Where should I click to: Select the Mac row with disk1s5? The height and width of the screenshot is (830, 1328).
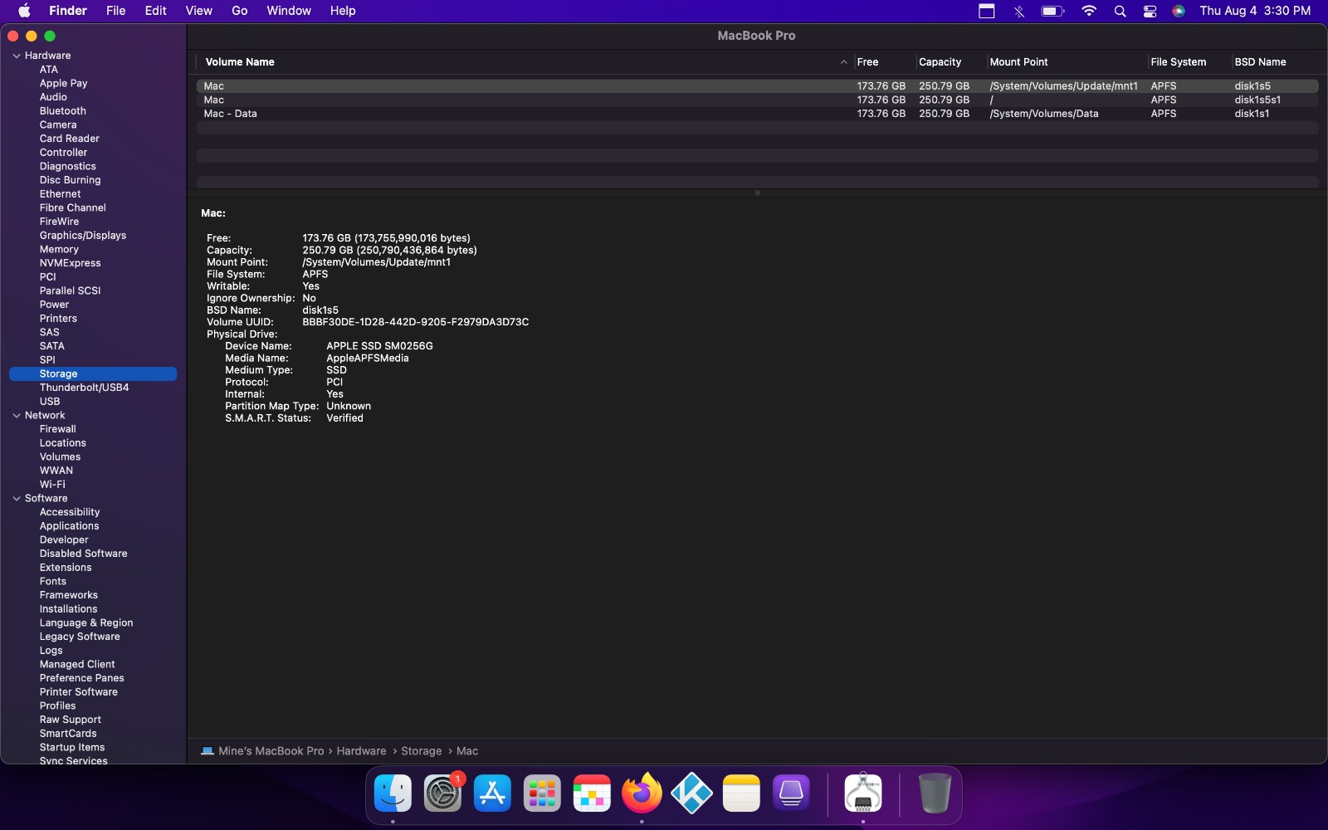pos(757,86)
